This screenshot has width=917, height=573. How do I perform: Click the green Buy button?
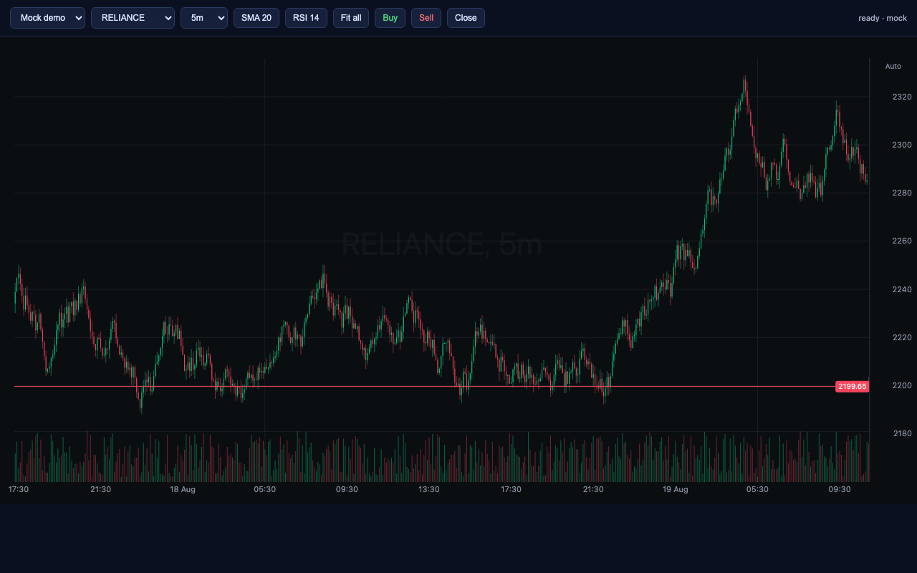tap(390, 18)
